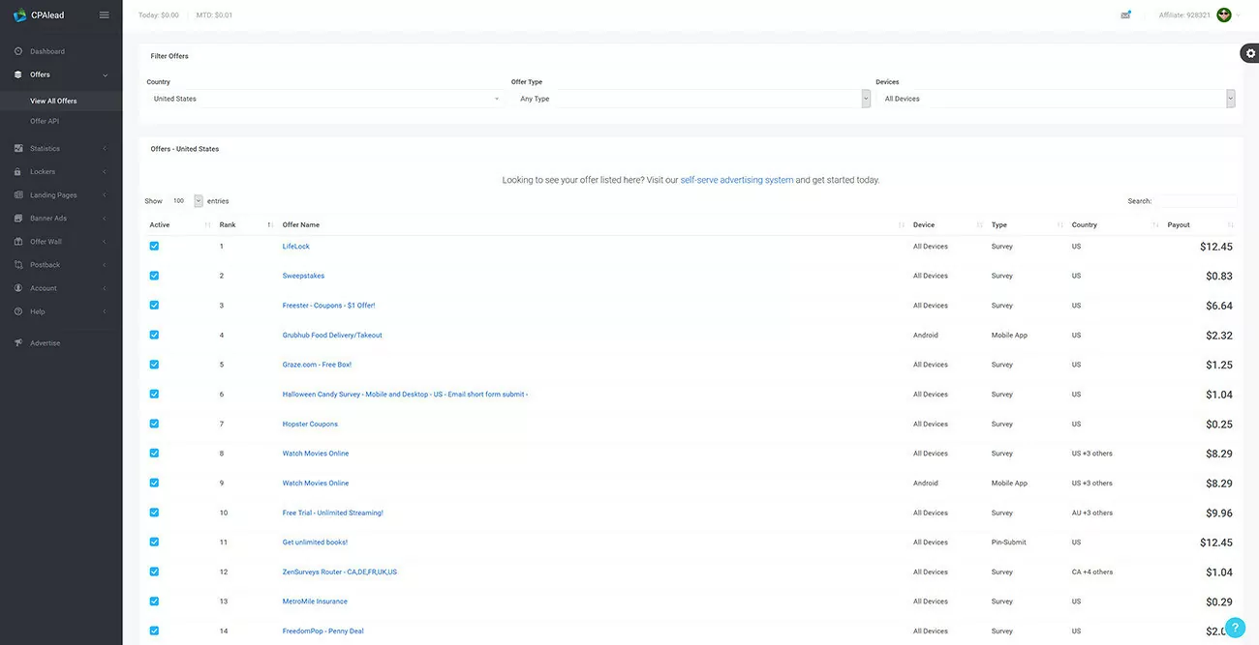The height and width of the screenshot is (645, 1259).
Task: Click the Postback sidebar icon
Action: click(17, 264)
